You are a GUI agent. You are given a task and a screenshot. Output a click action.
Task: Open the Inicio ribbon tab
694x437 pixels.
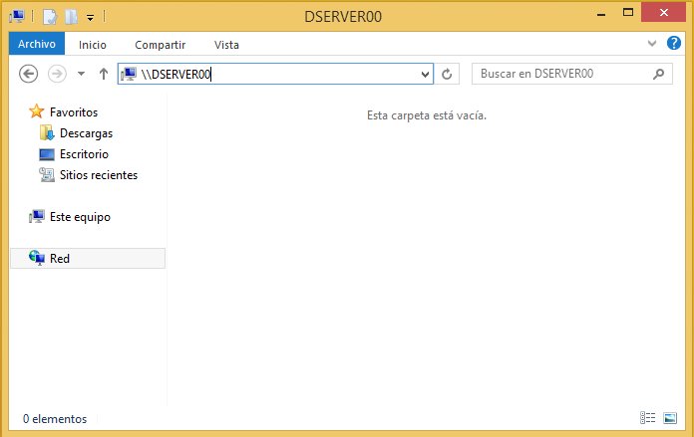(93, 45)
